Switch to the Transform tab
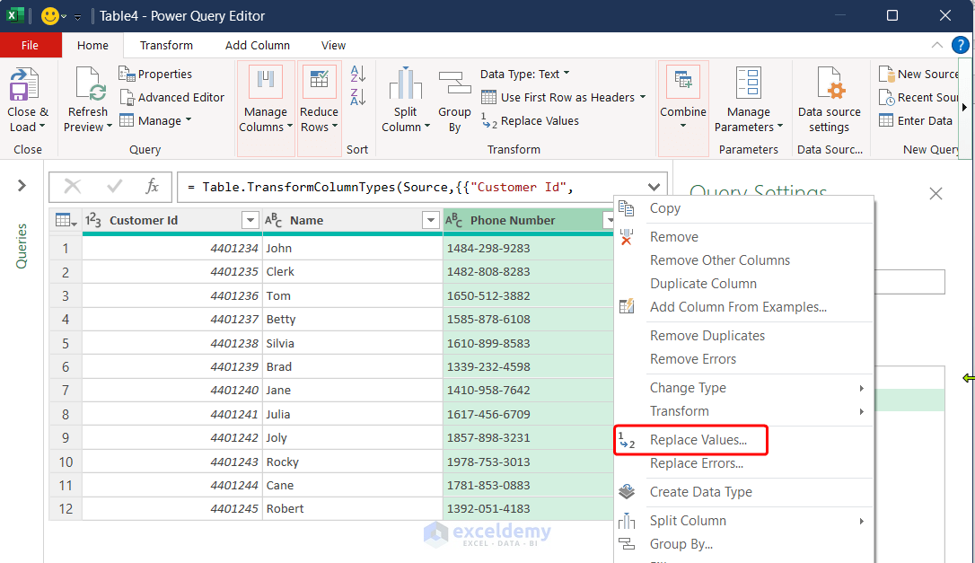 (x=166, y=46)
